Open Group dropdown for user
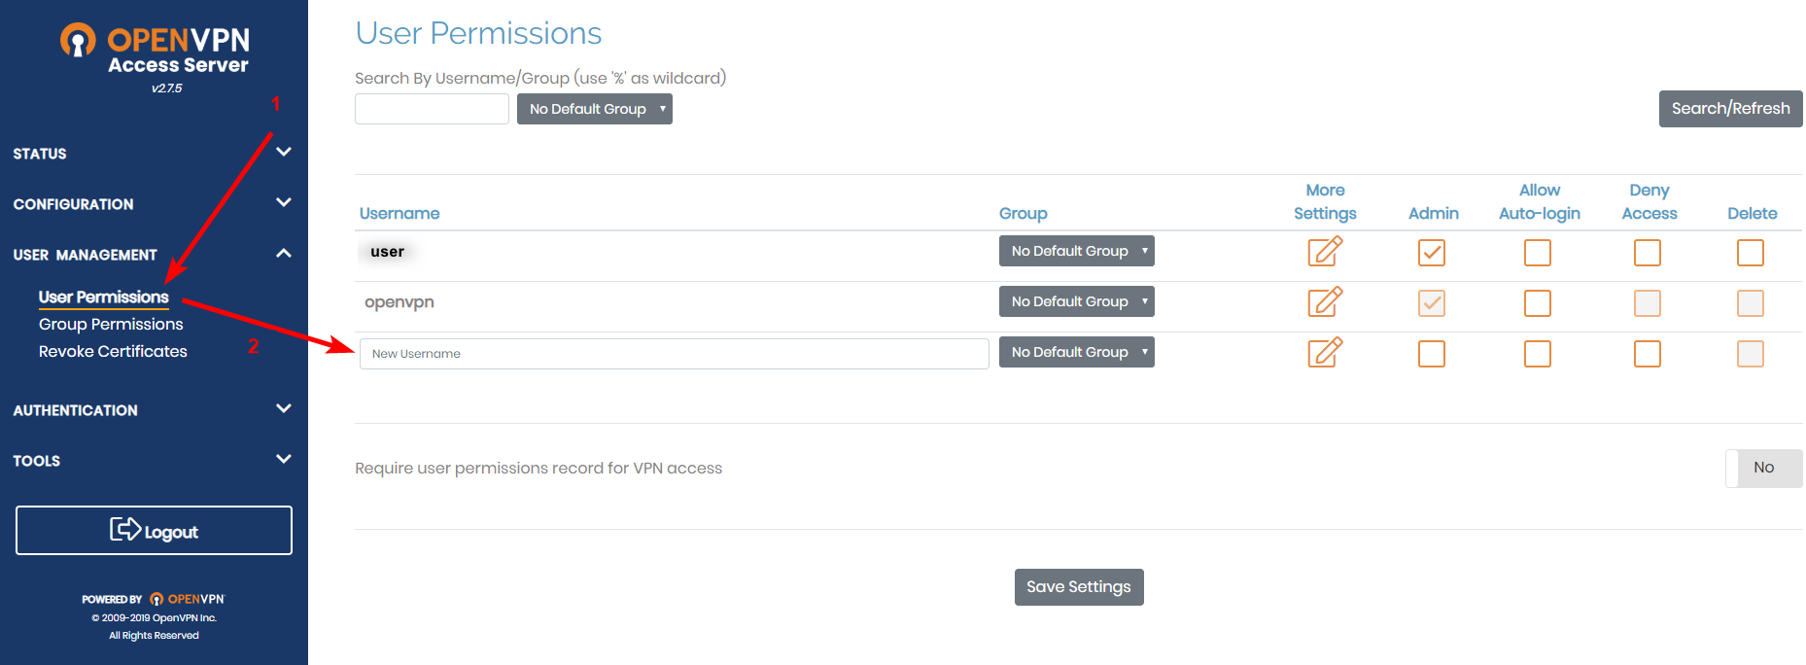Viewport: 1806px width, 665px height. click(x=1077, y=251)
